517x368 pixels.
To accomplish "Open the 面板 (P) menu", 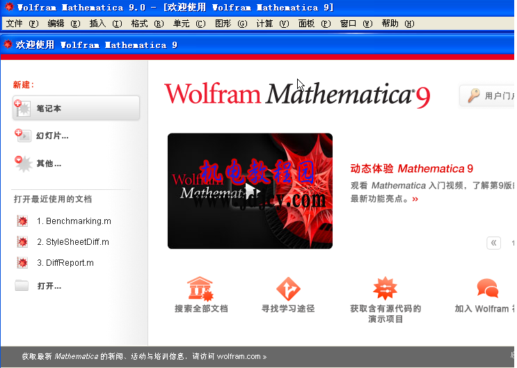I will (315, 24).
